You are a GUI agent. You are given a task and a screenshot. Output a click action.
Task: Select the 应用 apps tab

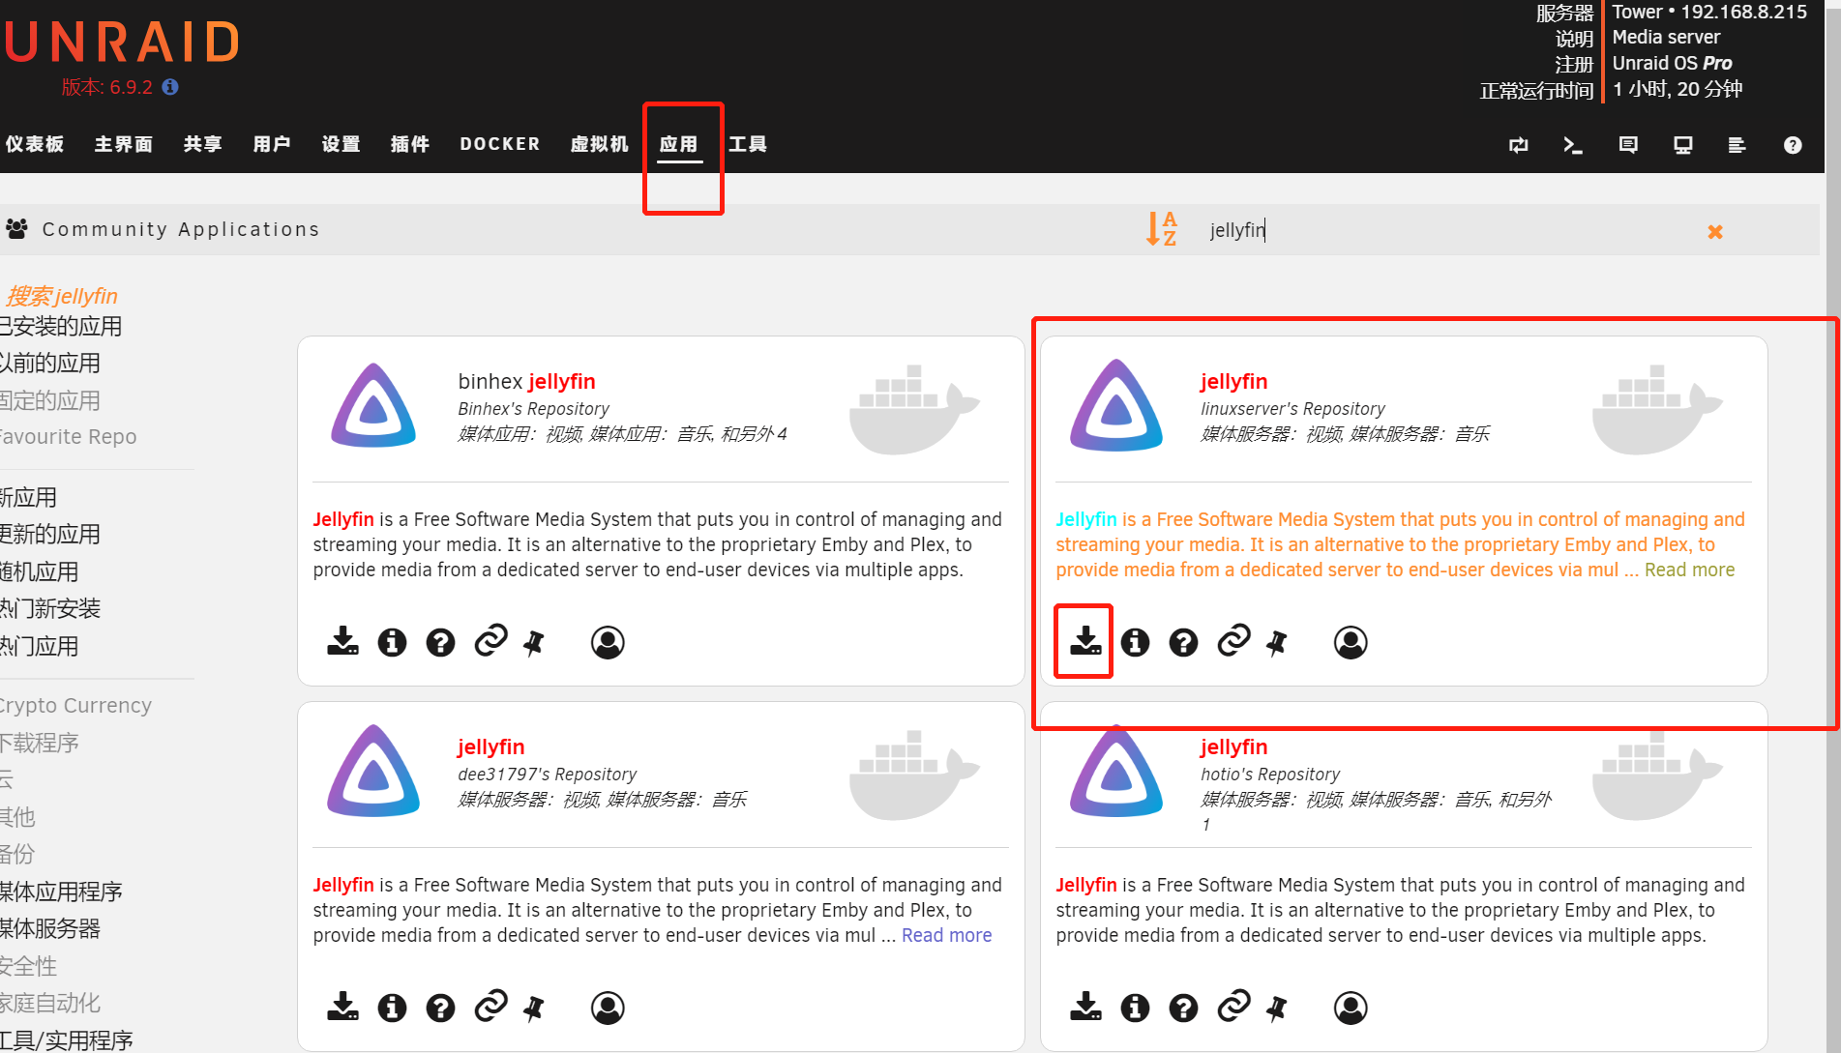click(679, 144)
